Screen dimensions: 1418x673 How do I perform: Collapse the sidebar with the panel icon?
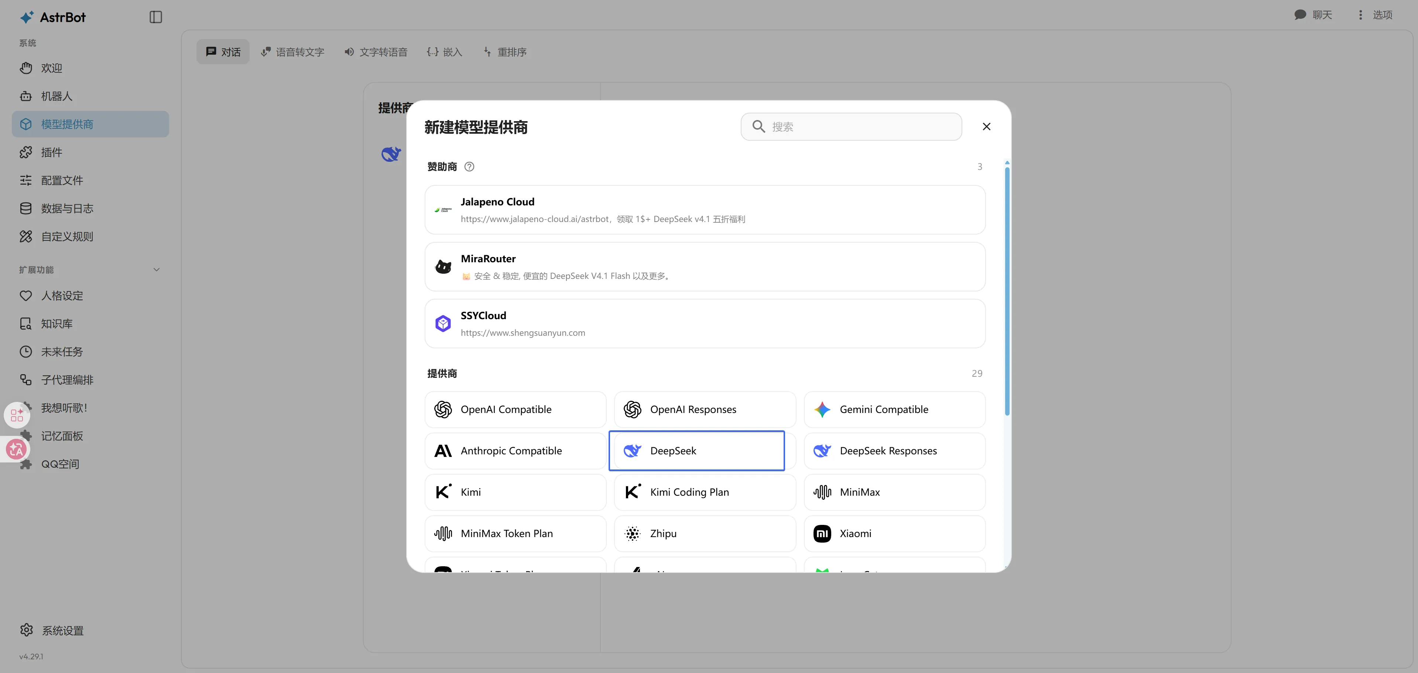tap(156, 17)
